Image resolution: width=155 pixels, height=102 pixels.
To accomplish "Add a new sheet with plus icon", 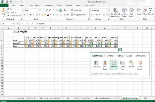I will pyautogui.click(x=145, y=98).
